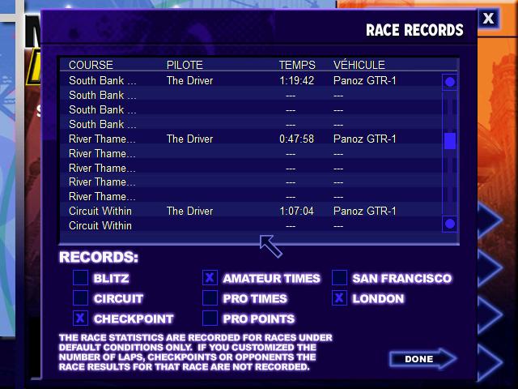The image size is (518, 389).
Task: Select the first South Bank record row
Action: 243,81
